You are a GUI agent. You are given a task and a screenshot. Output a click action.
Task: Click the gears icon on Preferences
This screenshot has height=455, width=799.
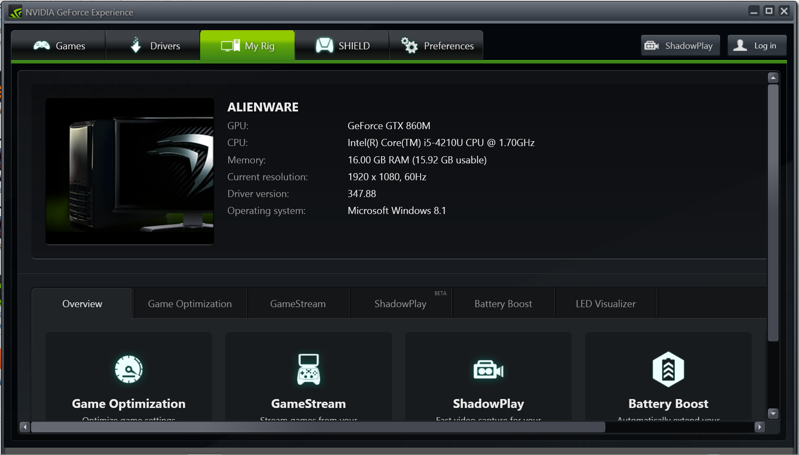point(409,45)
